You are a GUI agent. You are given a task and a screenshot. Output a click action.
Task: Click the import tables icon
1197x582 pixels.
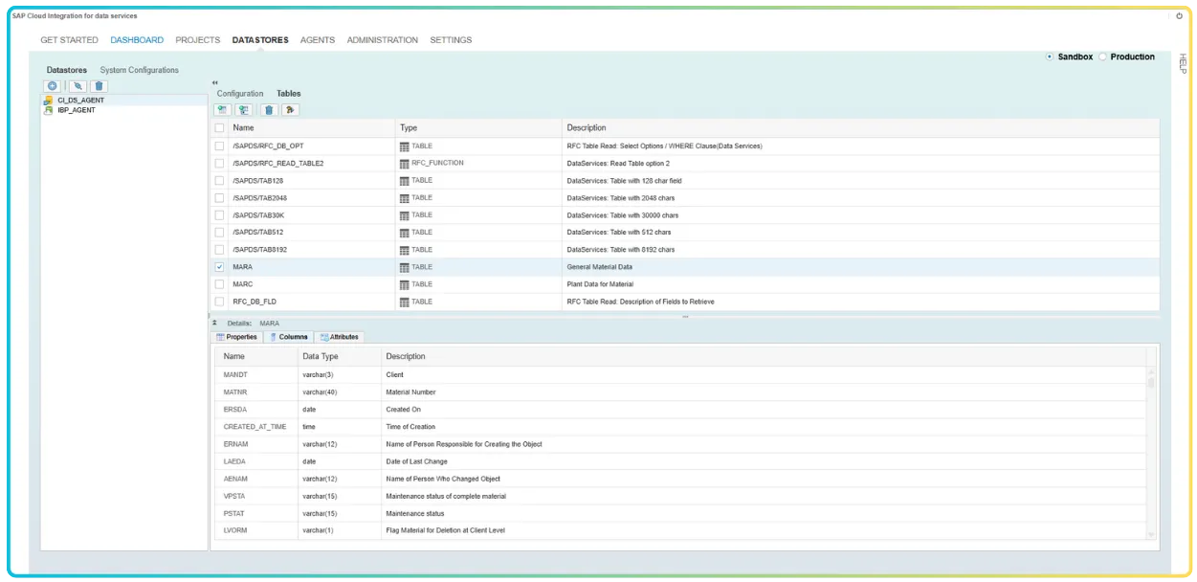coord(223,109)
